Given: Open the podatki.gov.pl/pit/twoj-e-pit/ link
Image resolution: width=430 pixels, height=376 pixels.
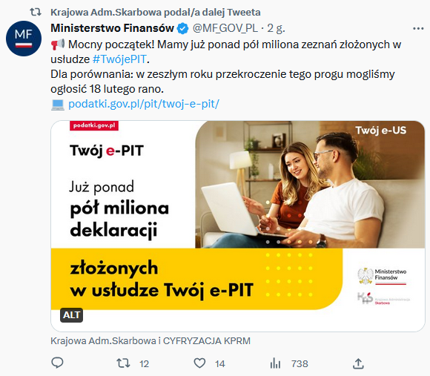Looking at the screenshot, I should pyautogui.click(x=144, y=104).
